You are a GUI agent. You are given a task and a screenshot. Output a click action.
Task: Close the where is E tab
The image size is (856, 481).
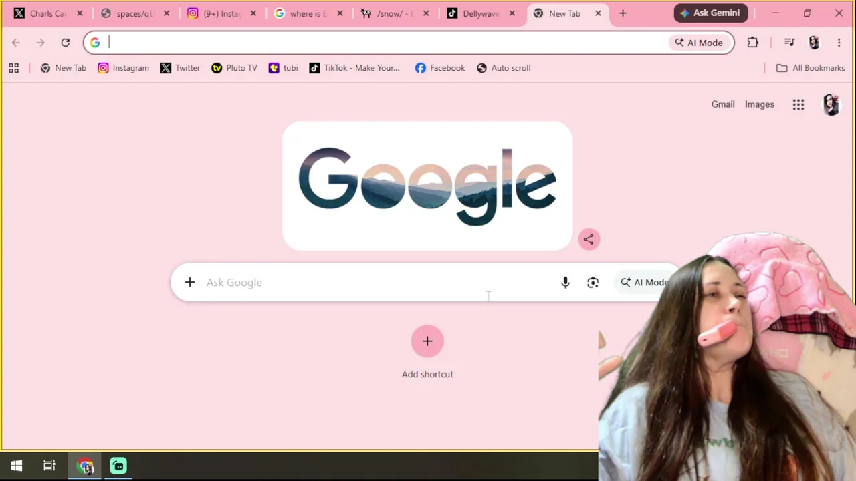click(340, 13)
